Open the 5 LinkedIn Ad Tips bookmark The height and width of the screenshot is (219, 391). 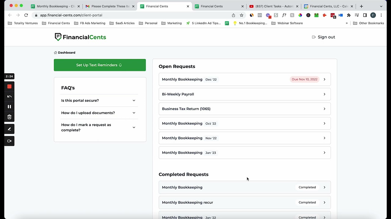pos(203,23)
